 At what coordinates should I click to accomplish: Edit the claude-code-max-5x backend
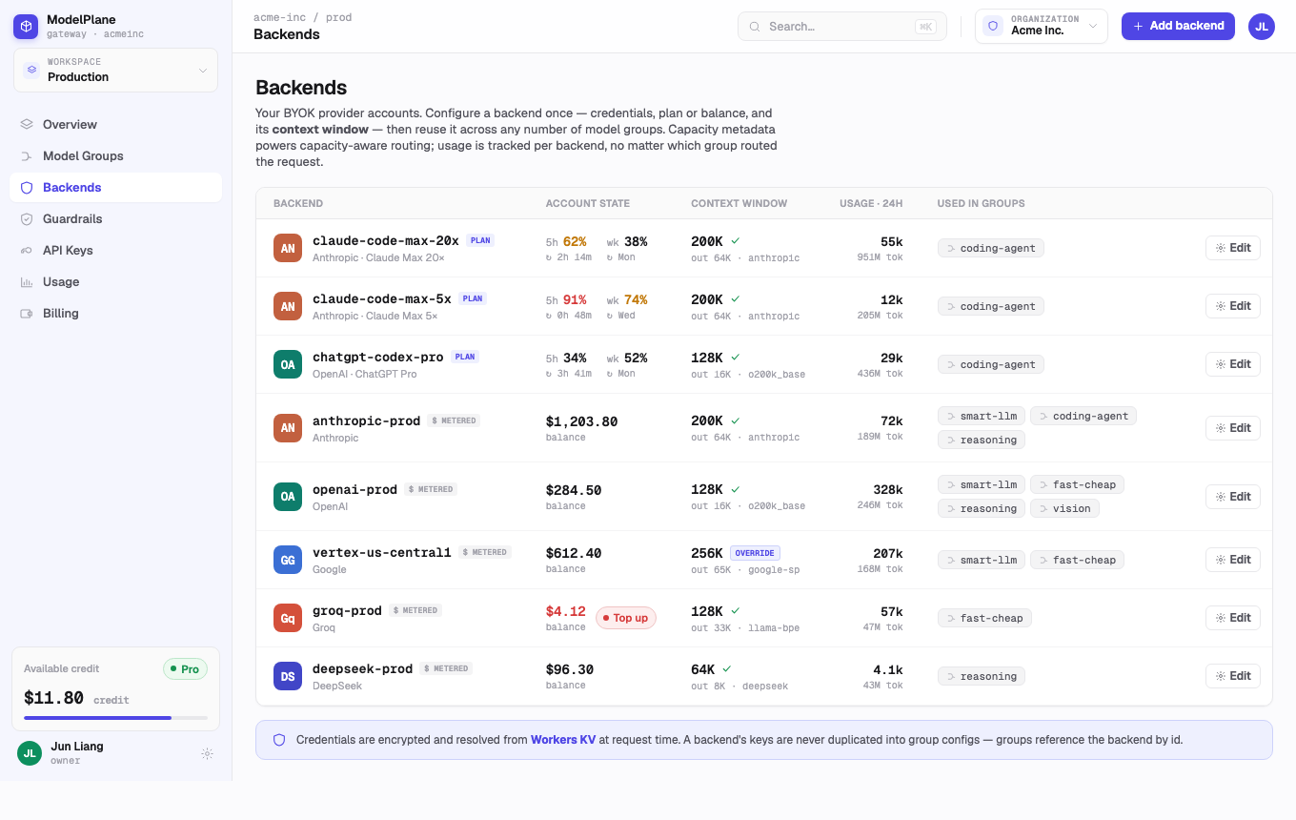point(1233,306)
